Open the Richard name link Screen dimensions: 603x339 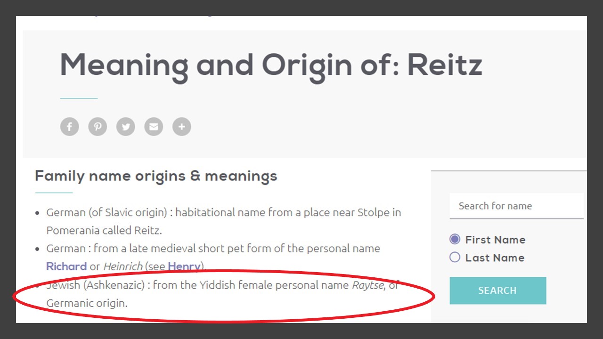(66, 266)
